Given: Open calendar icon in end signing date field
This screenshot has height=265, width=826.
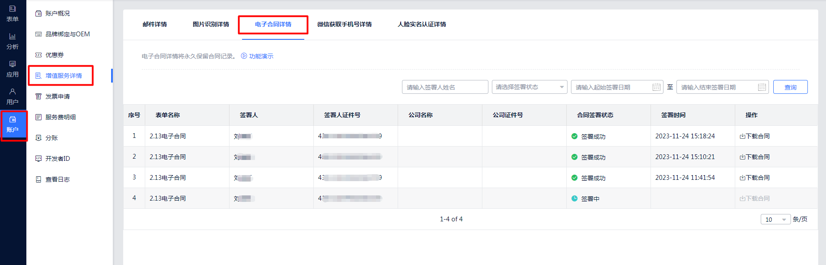Looking at the screenshot, I should [x=762, y=87].
